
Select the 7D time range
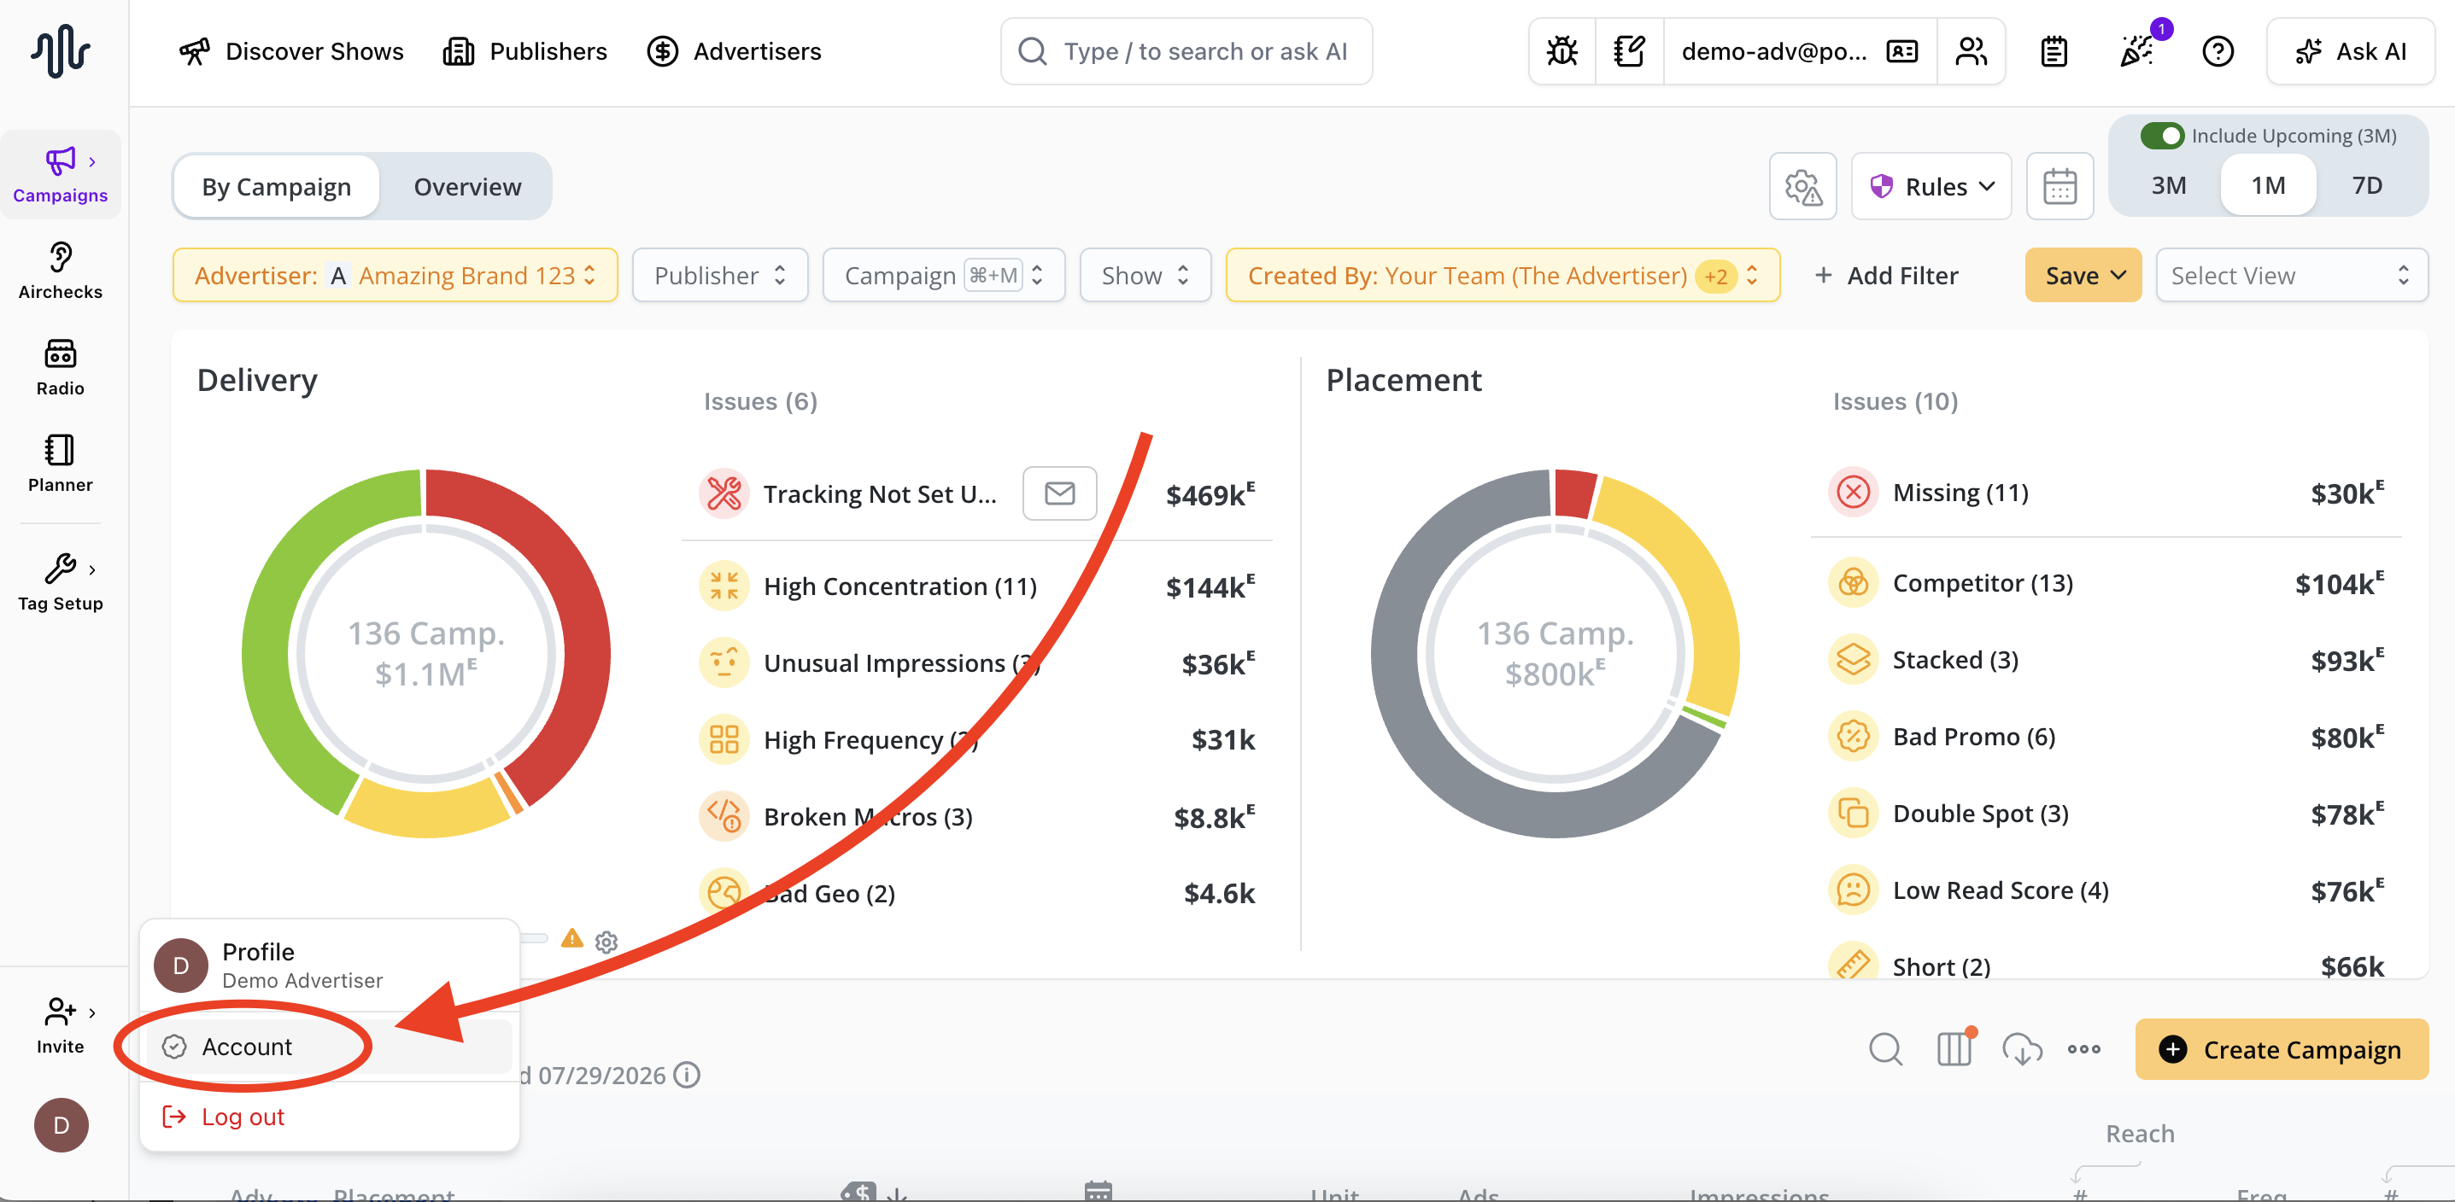[x=2366, y=184]
